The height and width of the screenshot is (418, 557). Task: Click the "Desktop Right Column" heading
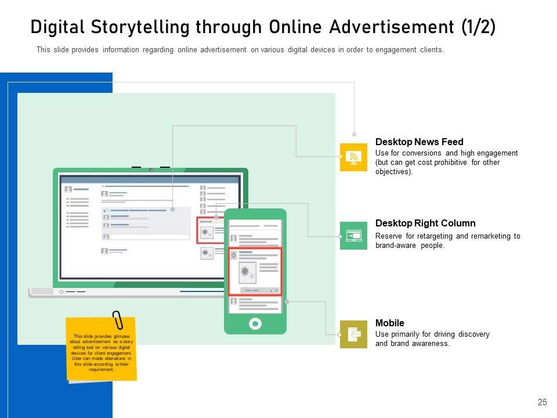425,223
